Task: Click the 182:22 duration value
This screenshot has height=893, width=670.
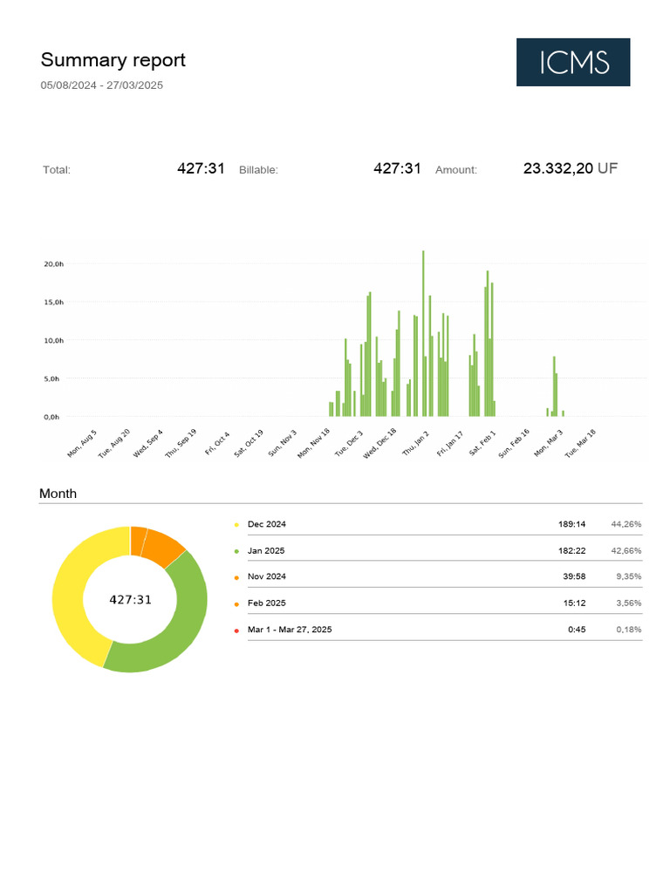Action: 572,551
